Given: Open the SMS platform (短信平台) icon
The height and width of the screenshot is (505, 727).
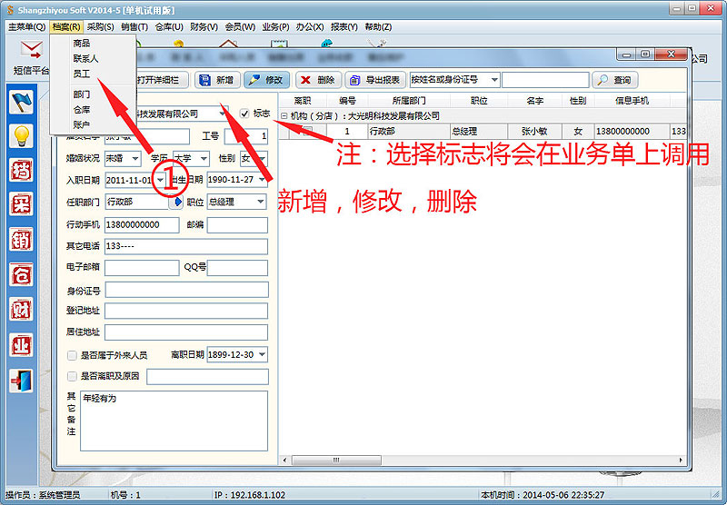Looking at the screenshot, I should pyautogui.click(x=32, y=58).
